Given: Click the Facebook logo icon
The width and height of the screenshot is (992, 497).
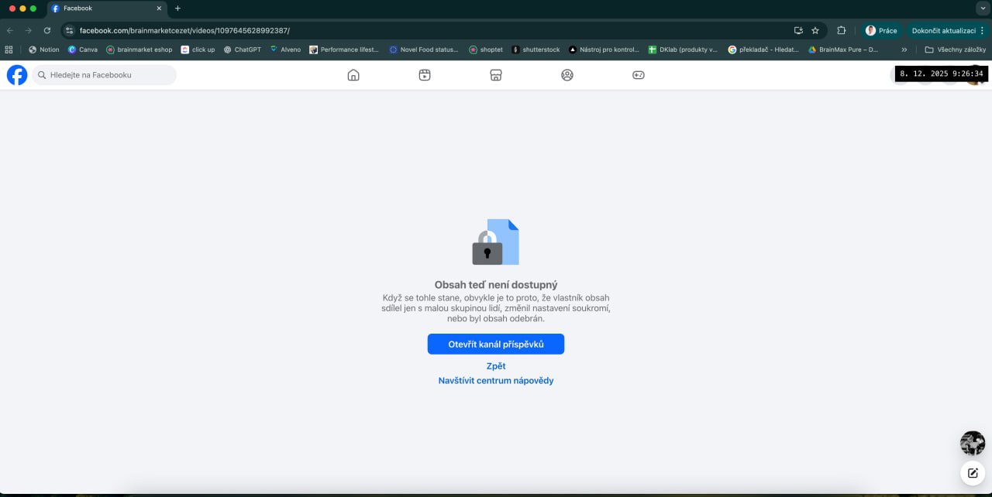Looking at the screenshot, I should (x=17, y=75).
